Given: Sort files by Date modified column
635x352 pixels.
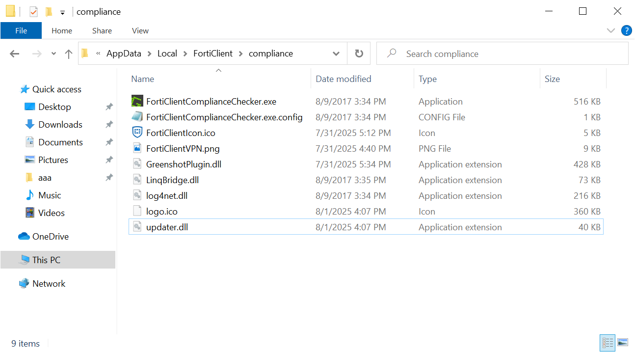Looking at the screenshot, I should [344, 79].
